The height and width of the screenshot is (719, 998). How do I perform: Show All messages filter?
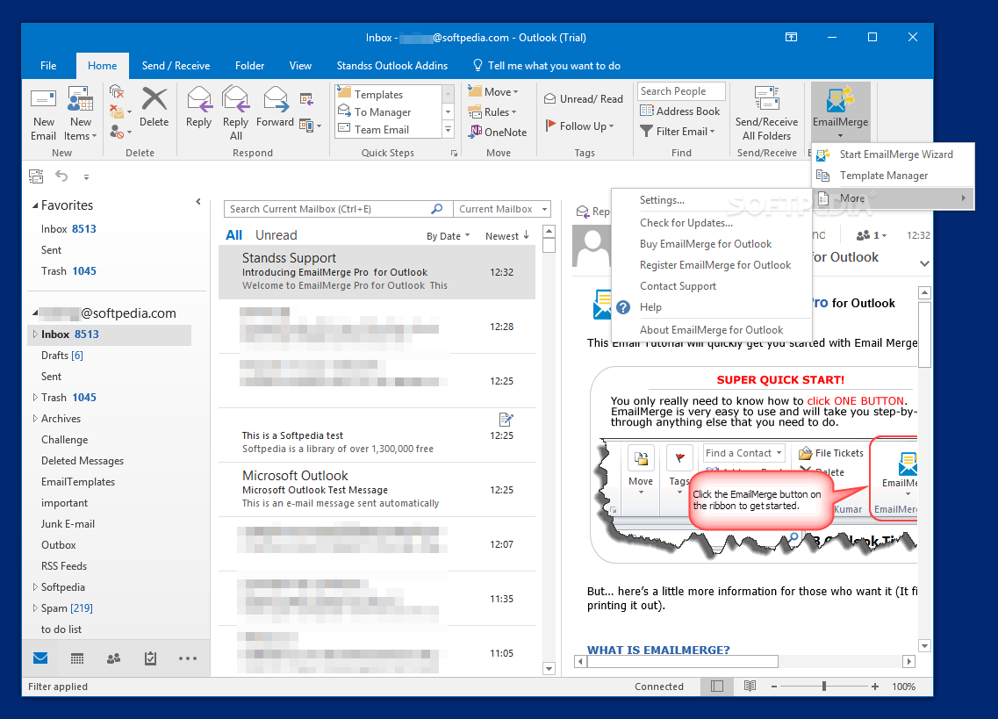click(233, 235)
